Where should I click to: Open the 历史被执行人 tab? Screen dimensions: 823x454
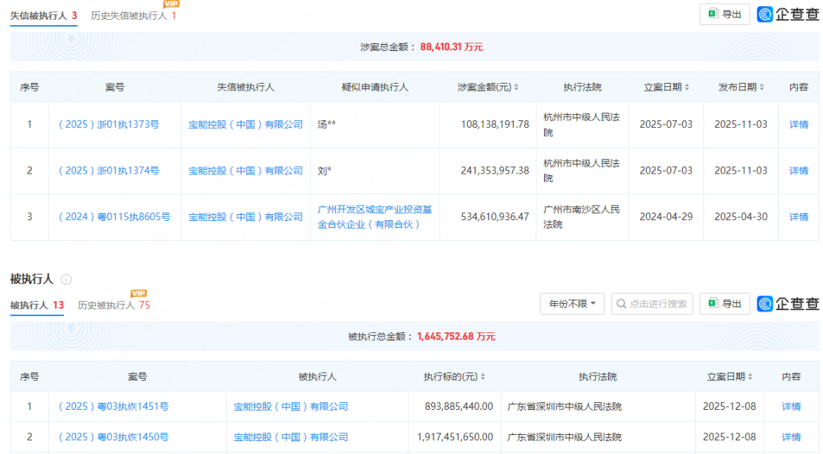point(113,305)
